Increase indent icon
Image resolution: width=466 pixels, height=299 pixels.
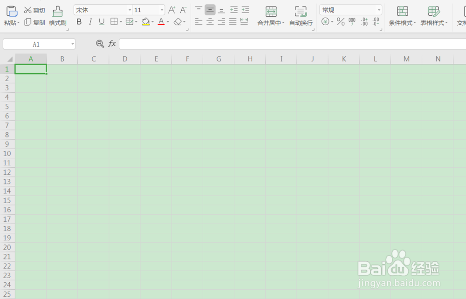pos(245,10)
